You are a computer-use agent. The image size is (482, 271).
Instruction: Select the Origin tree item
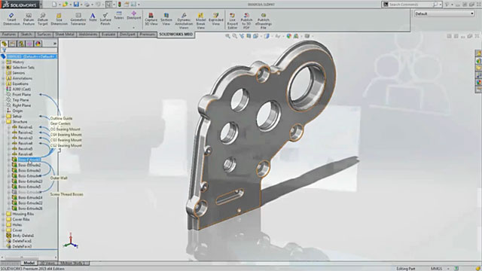point(17,111)
